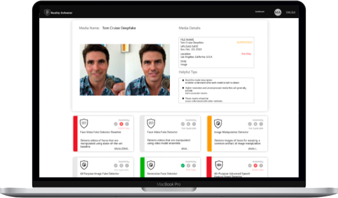Click shield icon on video model ensemble detector card
This screenshot has height=198, width=338.
151,123
